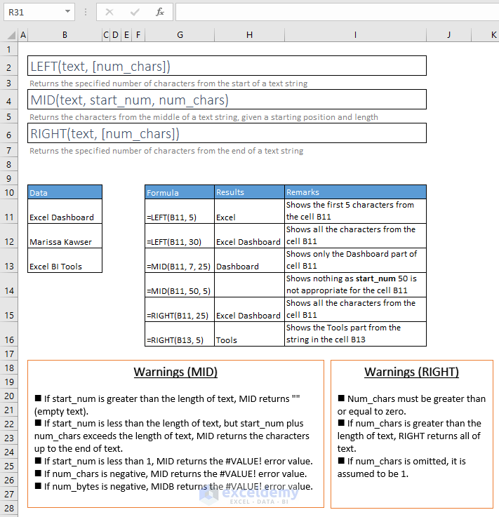The image size is (499, 517).
Task: Select row 1 header
Action: coord(9,50)
